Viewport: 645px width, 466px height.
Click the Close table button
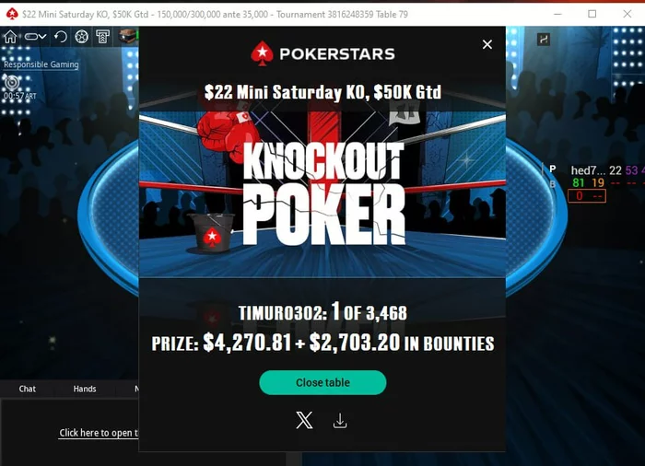click(x=322, y=382)
